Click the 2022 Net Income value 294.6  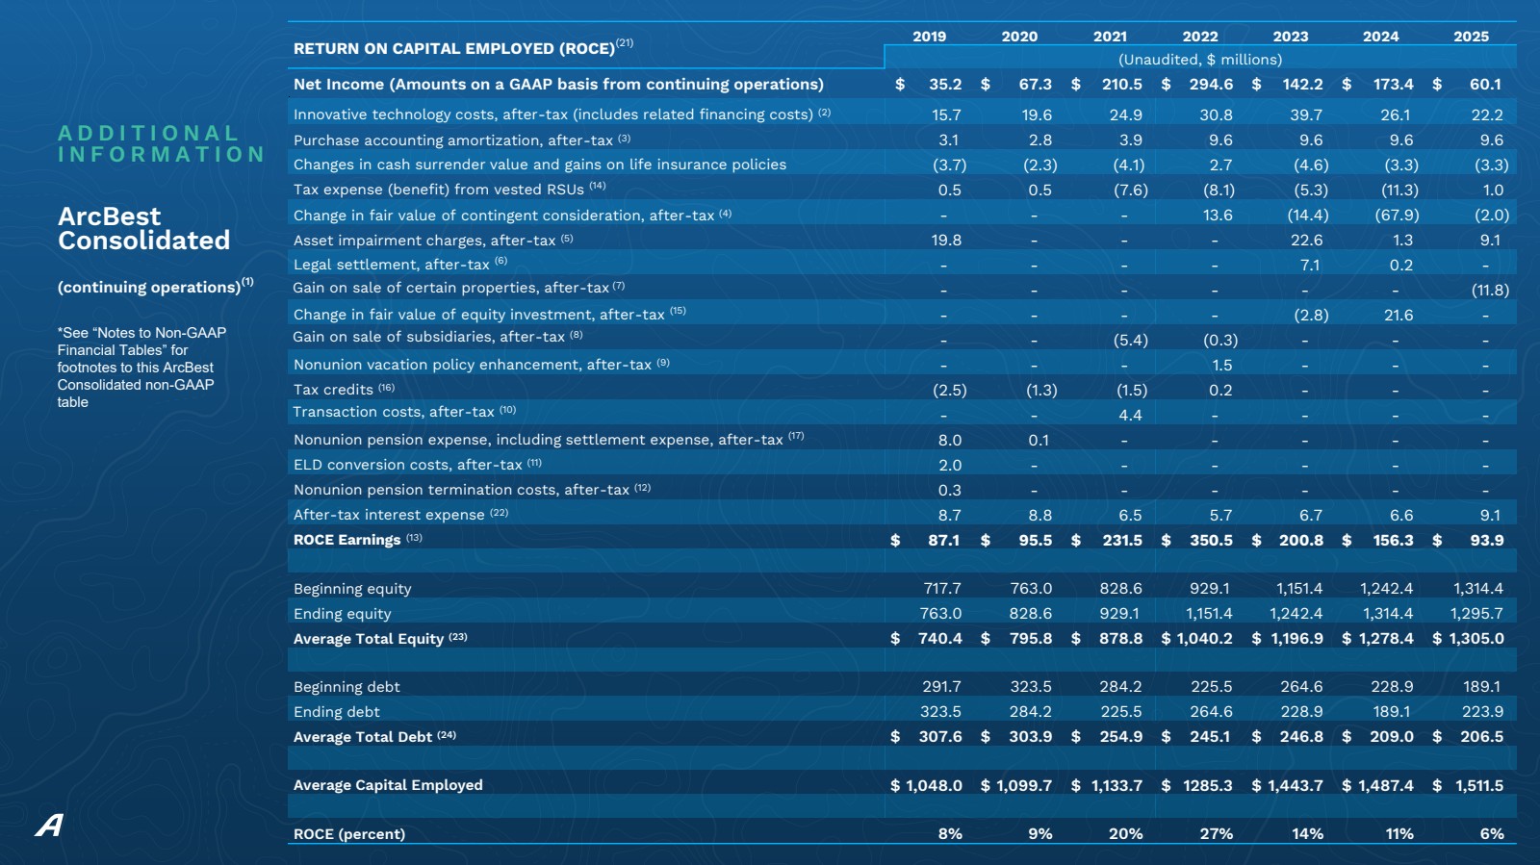pos(1210,85)
